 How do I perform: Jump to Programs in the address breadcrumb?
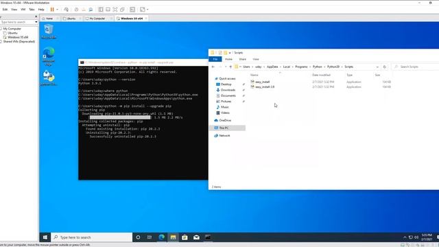(301, 67)
